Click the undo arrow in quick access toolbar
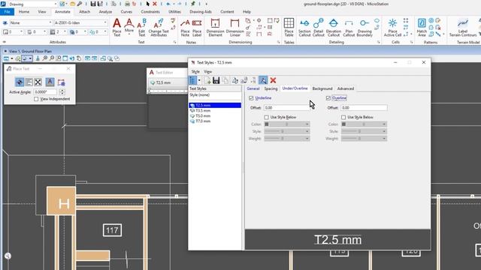This screenshot has width=481, height=270. point(168,4)
